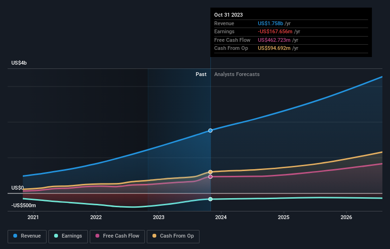The width and height of the screenshot is (390, 249).
Task: Click the Free Cash Flow data point marker
Action: pos(210,177)
